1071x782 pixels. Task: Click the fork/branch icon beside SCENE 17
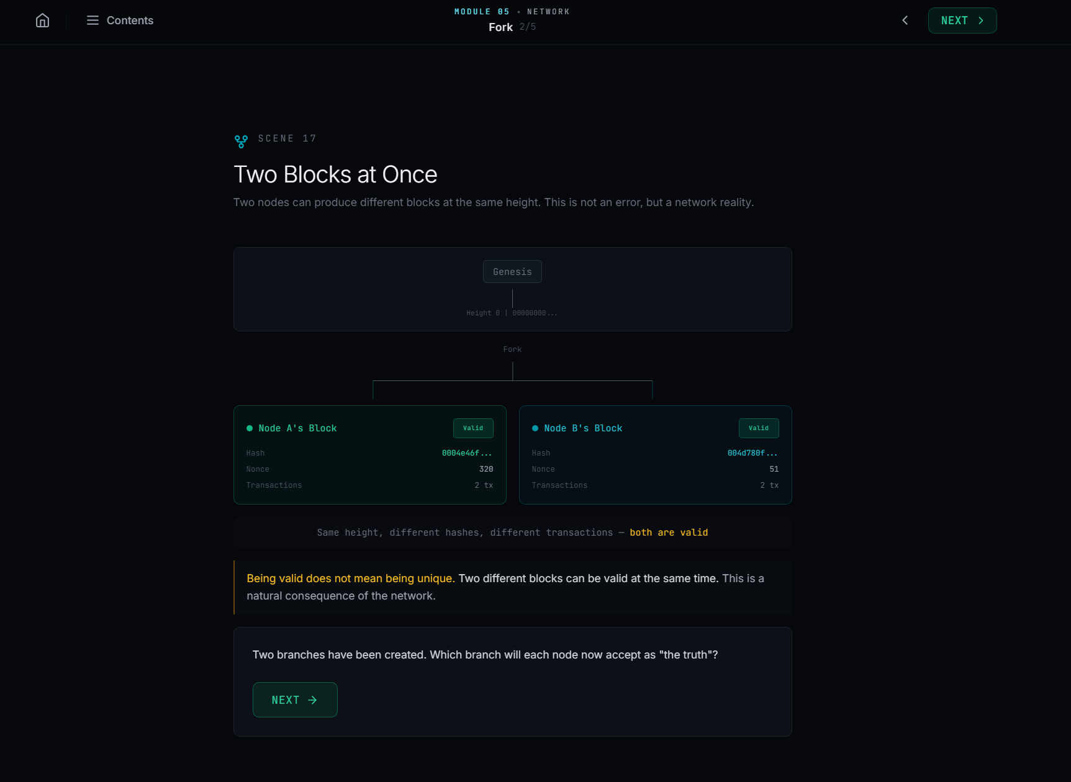(240, 142)
